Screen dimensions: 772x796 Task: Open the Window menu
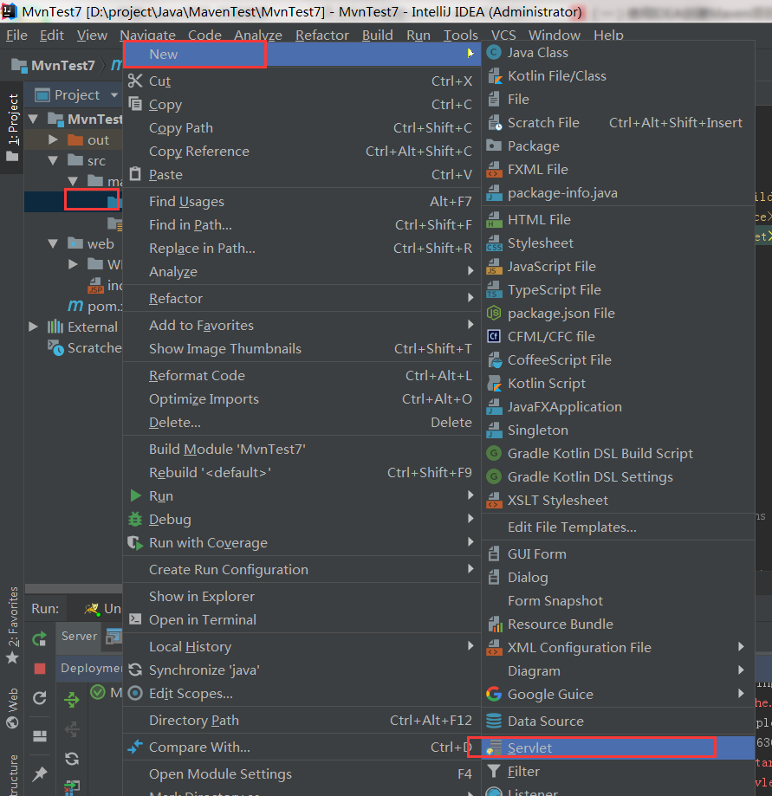point(555,35)
